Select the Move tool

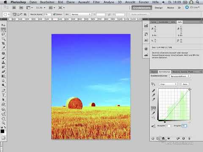[x=3, y=25]
